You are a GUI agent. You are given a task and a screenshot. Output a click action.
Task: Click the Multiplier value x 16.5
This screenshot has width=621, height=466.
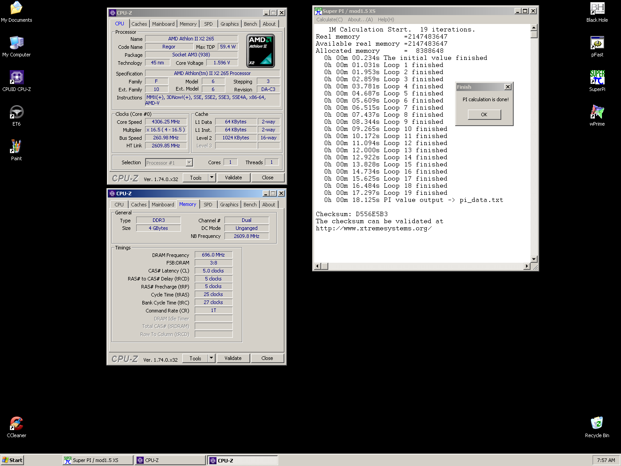[x=166, y=130]
